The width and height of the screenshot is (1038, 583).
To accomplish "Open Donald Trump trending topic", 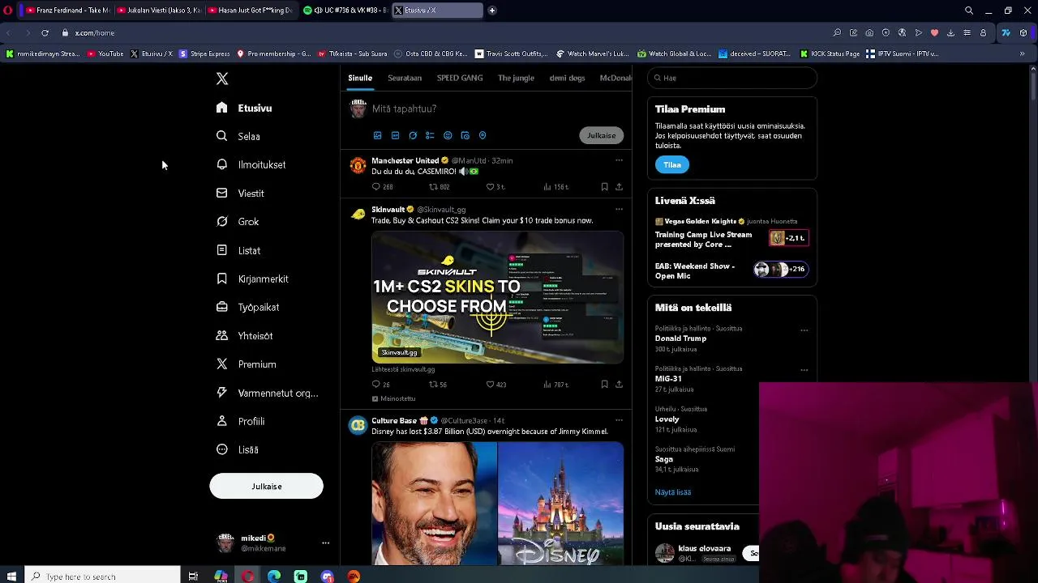I will click(x=680, y=338).
